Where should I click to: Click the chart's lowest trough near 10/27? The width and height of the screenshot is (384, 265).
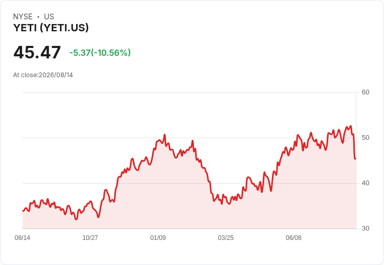tap(76, 219)
